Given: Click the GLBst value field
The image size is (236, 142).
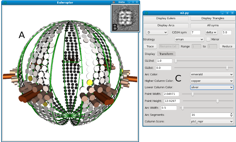Looking at the screenshot, I should (163, 68).
